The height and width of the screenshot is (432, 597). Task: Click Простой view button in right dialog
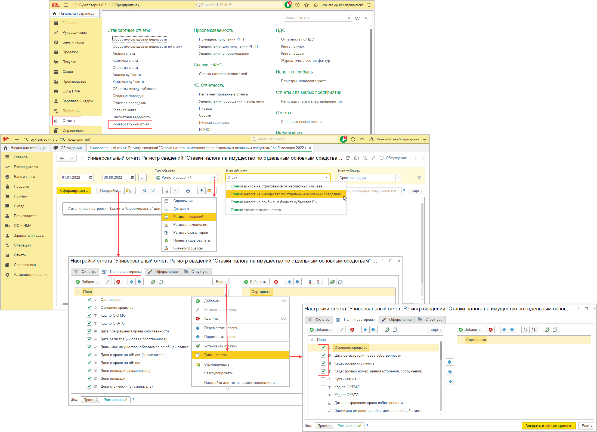coord(324,426)
